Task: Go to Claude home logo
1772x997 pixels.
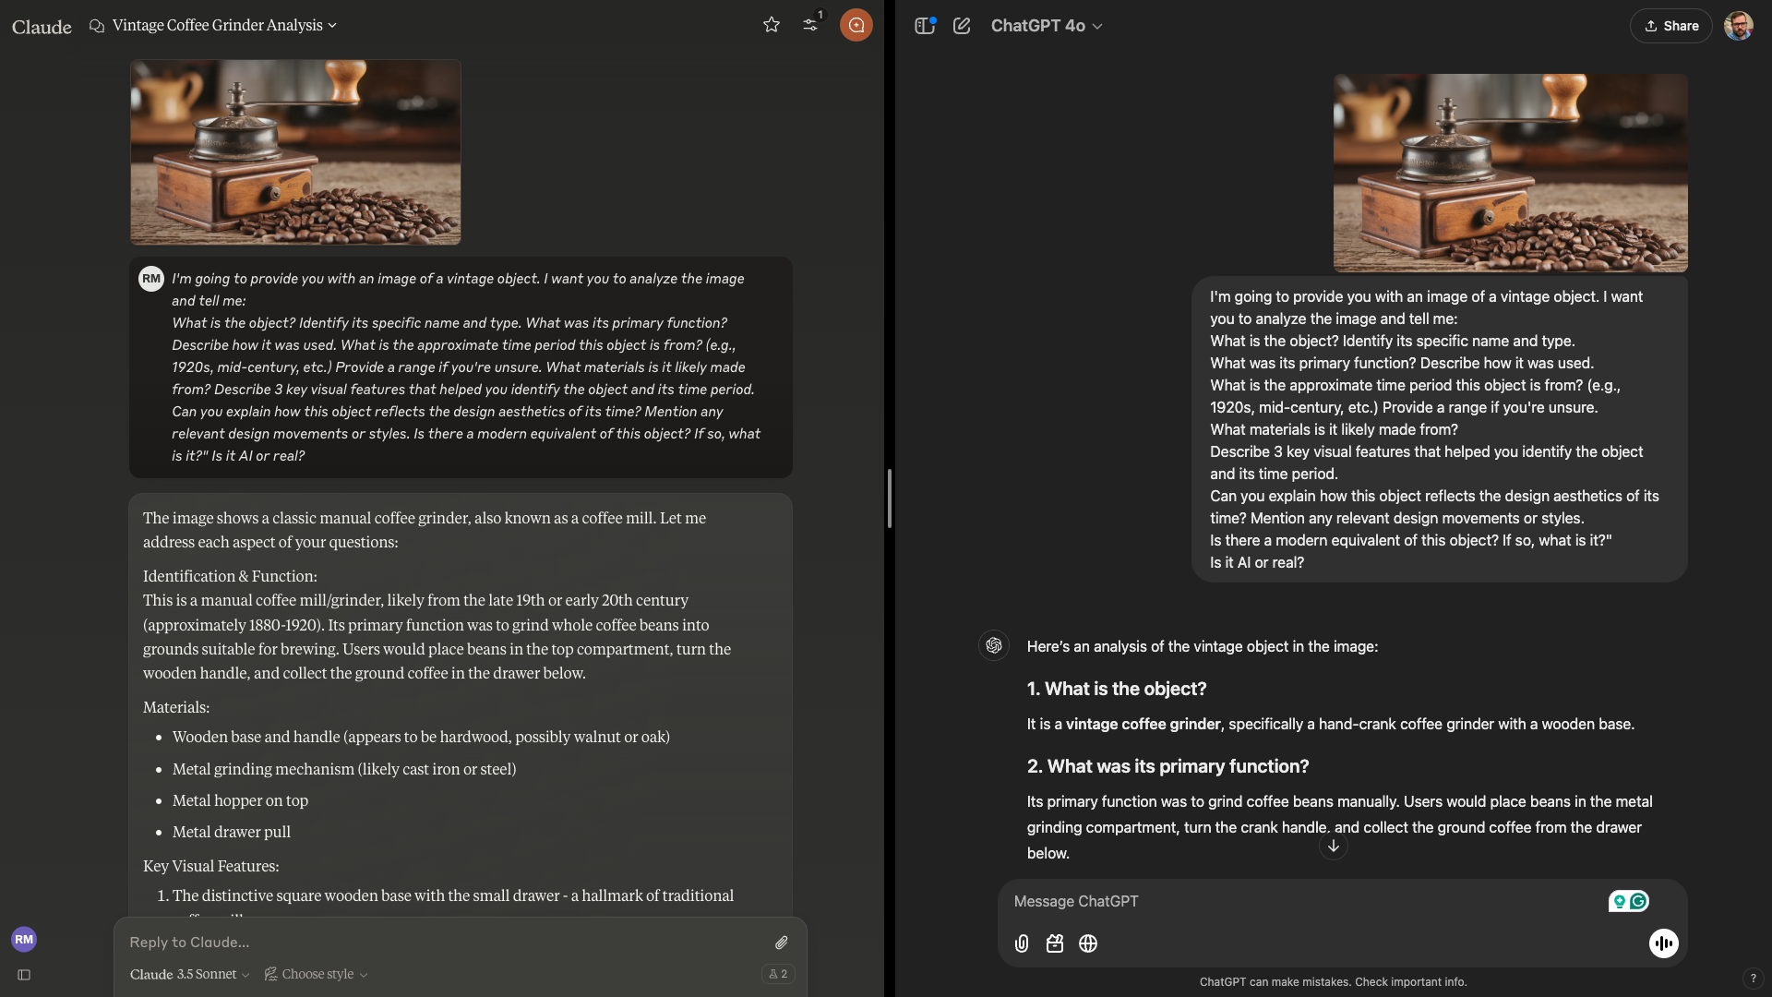Action: coord(42,26)
